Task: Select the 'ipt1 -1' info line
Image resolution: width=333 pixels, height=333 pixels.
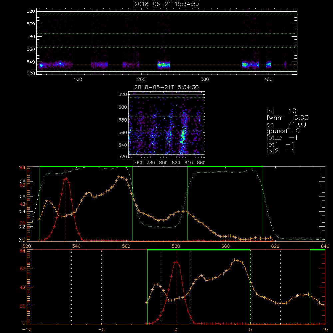Action: [280, 145]
